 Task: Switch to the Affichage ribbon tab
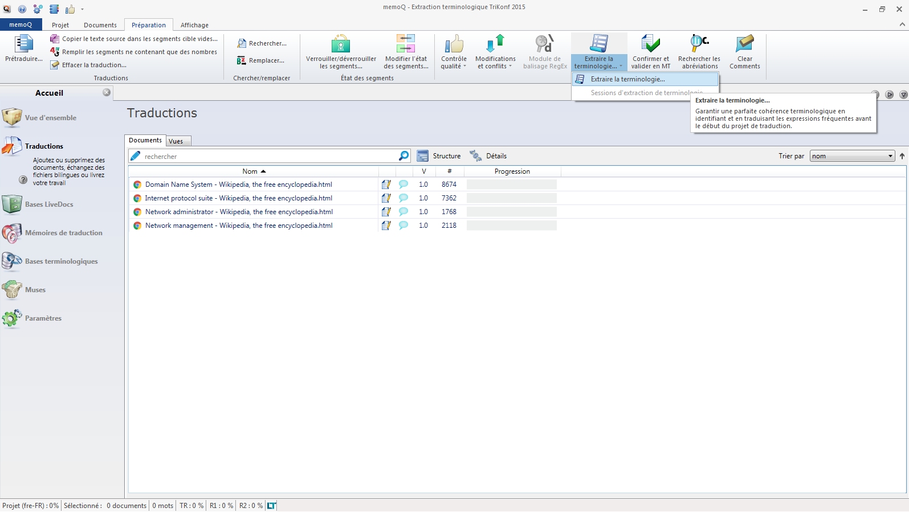[x=194, y=25]
